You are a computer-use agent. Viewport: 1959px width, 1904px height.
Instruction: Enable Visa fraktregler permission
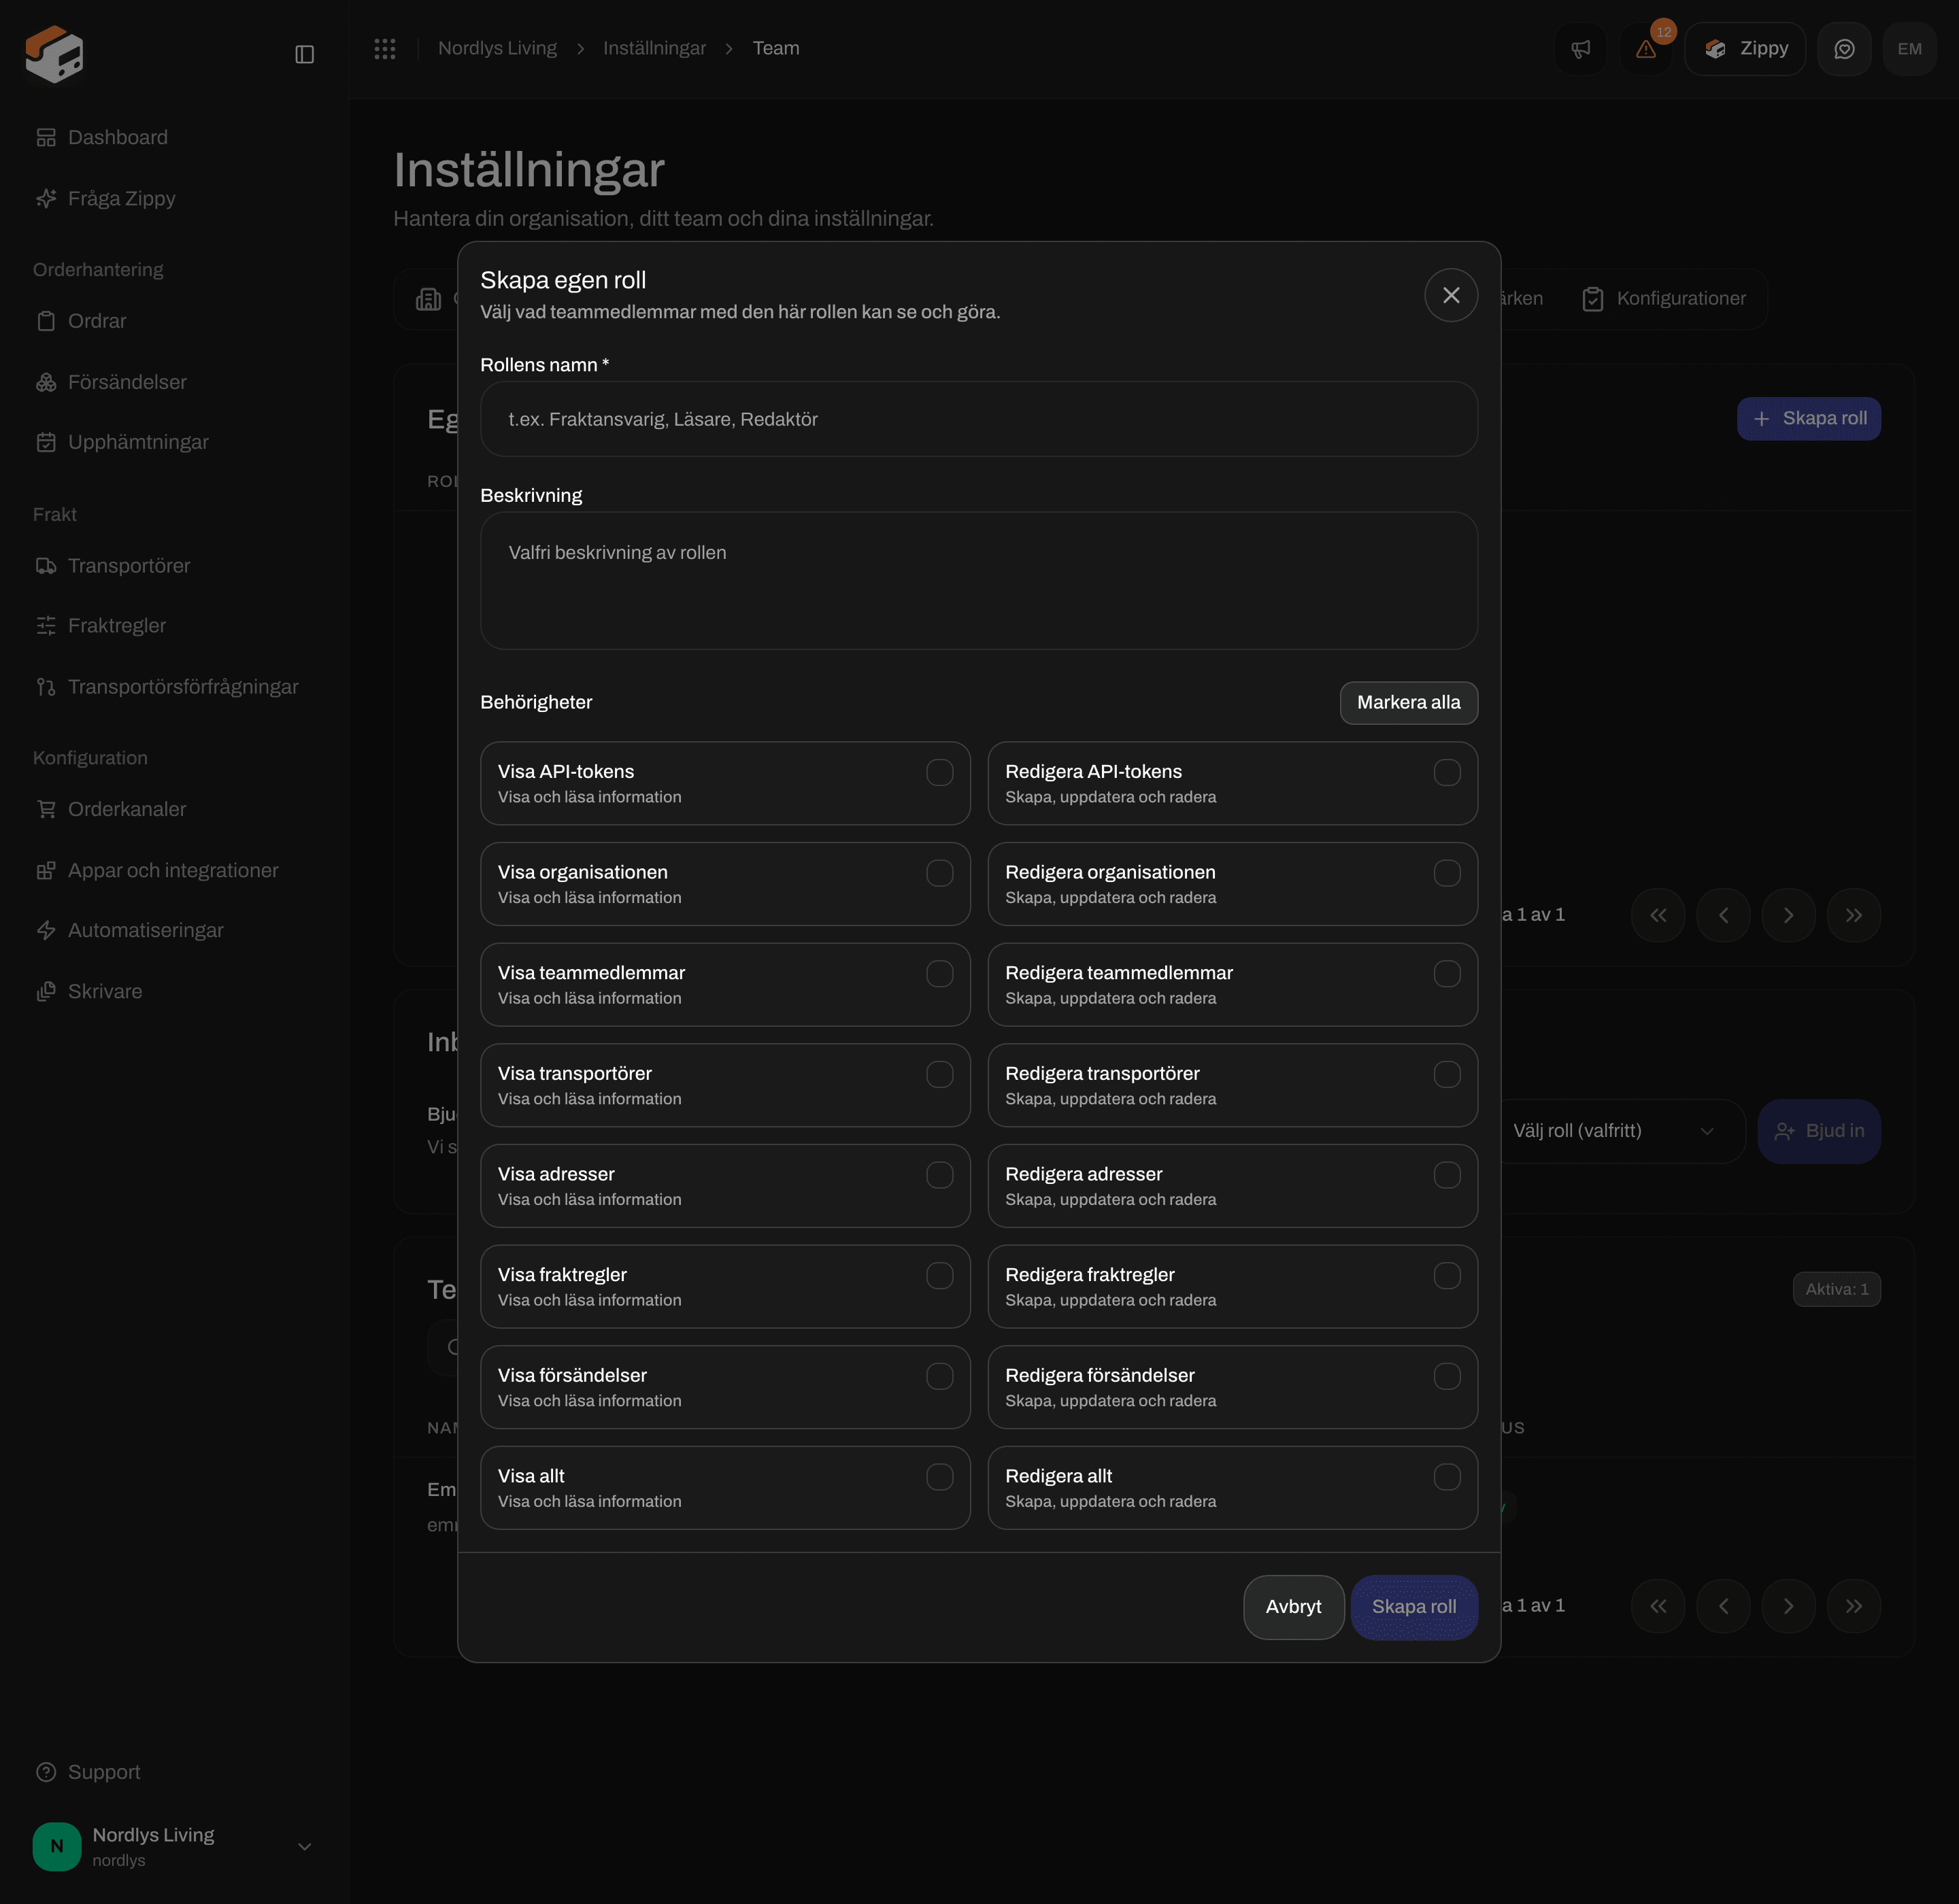tap(939, 1275)
